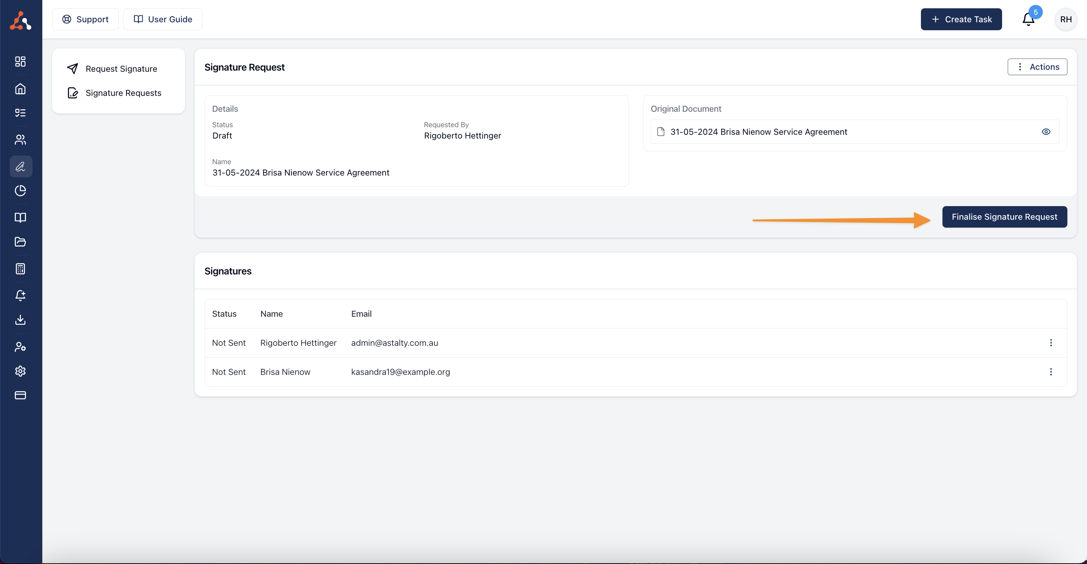Click the Email column header
Image resolution: width=1087 pixels, height=564 pixels.
(x=361, y=314)
